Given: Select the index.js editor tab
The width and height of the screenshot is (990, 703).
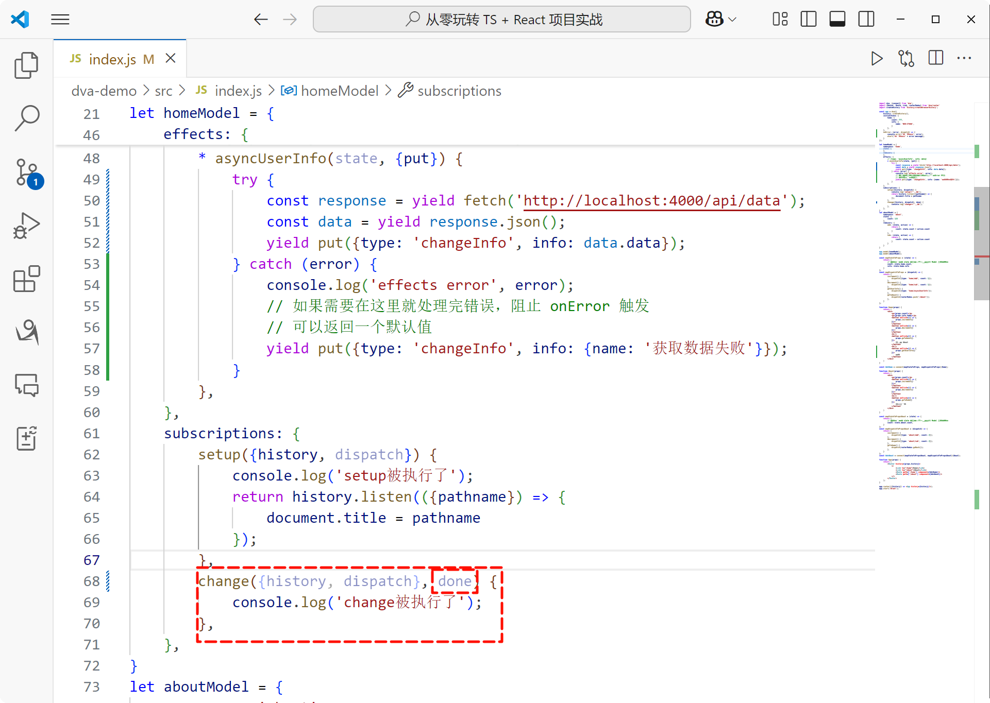Looking at the screenshot, I should pyautogui.click(x=112, y=59).
